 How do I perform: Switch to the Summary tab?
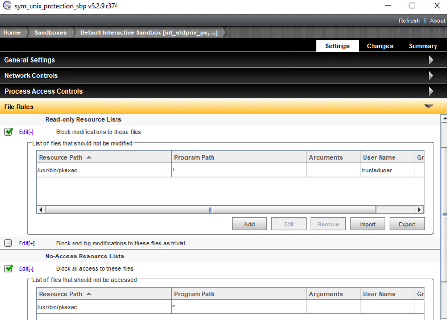423,46
